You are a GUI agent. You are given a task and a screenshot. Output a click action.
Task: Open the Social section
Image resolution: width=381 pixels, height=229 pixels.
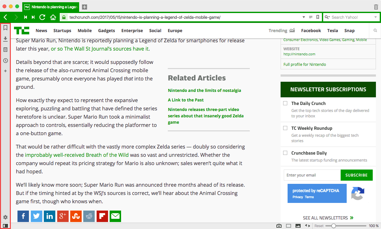pyautogui.click(x=155, y=31)
